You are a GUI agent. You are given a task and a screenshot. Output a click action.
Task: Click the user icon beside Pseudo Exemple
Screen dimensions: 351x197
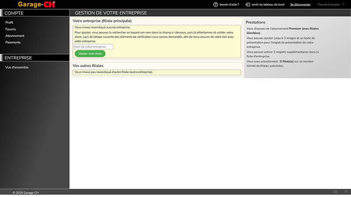343,4
